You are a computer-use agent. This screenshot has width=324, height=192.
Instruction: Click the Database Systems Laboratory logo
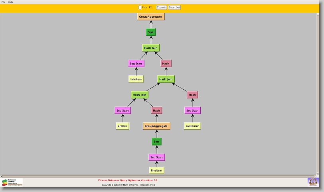click(x=12, y=182)
